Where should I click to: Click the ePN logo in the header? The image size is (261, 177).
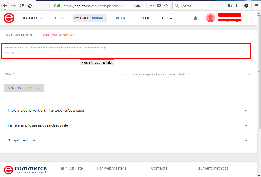[9, 18]
